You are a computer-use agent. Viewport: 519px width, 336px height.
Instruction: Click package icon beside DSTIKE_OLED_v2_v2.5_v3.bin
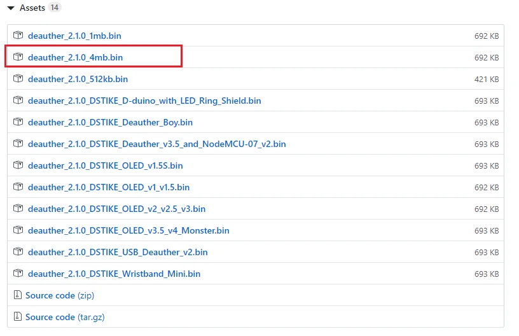[18, 208]
